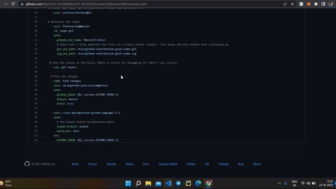The width and height of the screenshot is (336, 189).
Task: Click line number 29 in the code
Action: (36, 26)
